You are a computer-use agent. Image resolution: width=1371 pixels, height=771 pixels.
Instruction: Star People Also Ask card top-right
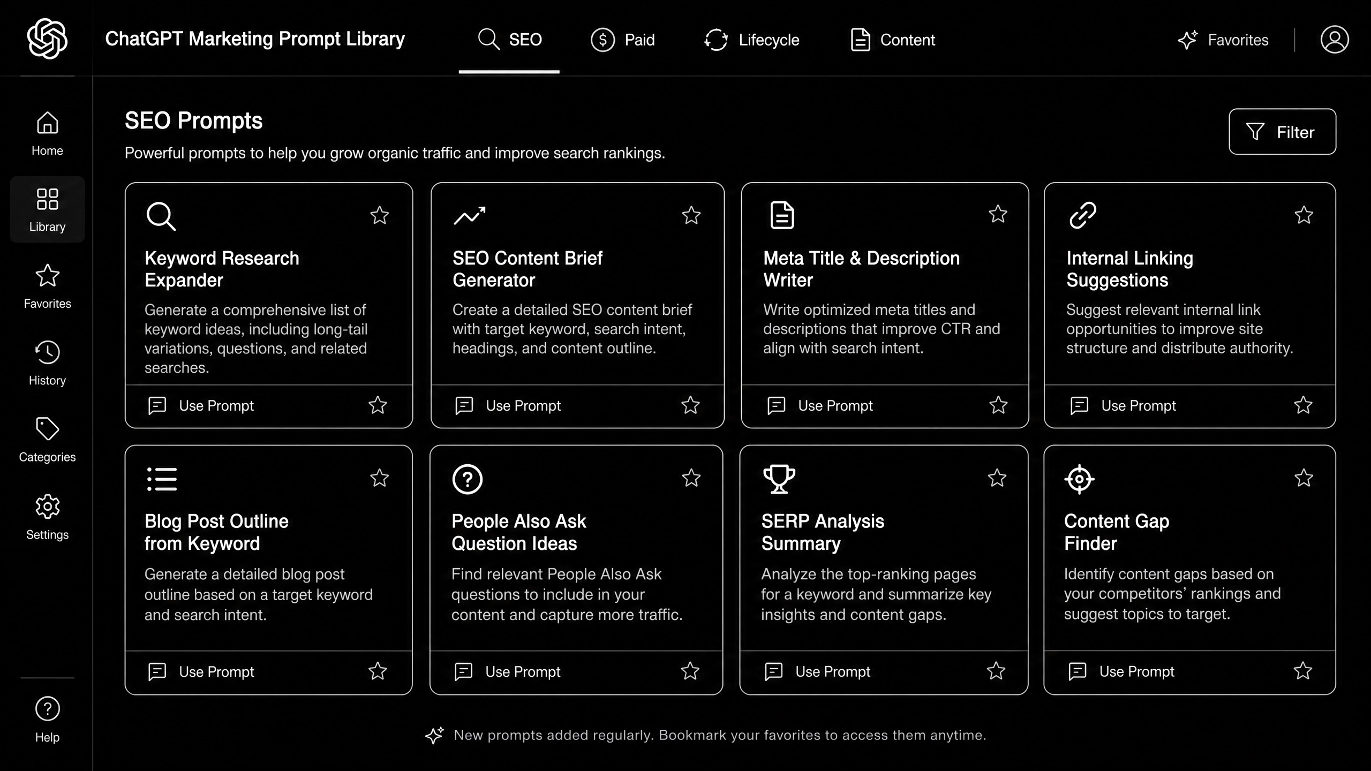coord(691,478)
